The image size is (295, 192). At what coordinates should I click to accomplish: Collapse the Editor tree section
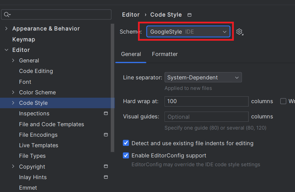(x=6, y=50)
